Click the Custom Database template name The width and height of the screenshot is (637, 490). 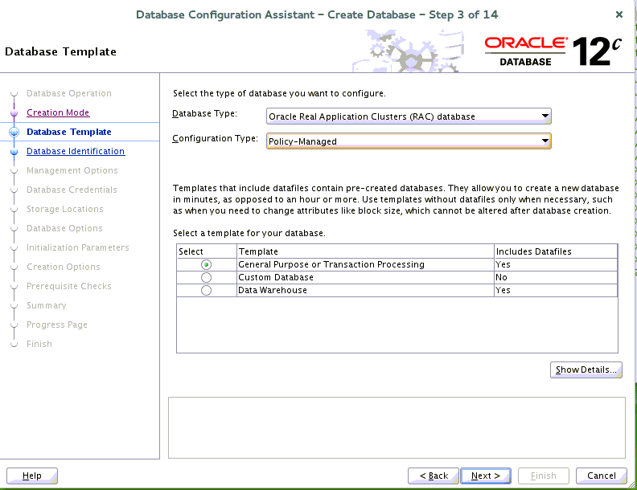coord(276,277)
